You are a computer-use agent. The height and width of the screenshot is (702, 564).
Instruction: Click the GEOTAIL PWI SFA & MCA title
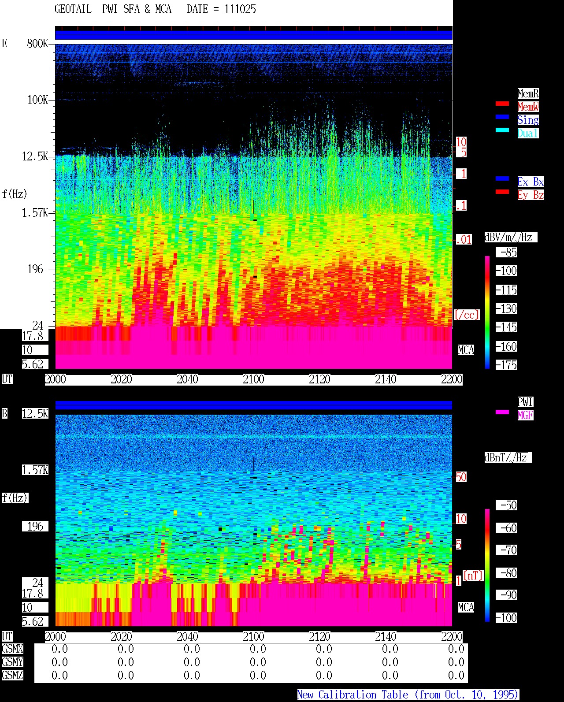pyautogui.click(x=113, y=9)
